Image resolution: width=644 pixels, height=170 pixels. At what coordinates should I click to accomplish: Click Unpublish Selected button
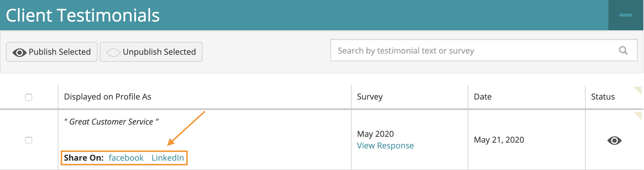pos(151,52)
